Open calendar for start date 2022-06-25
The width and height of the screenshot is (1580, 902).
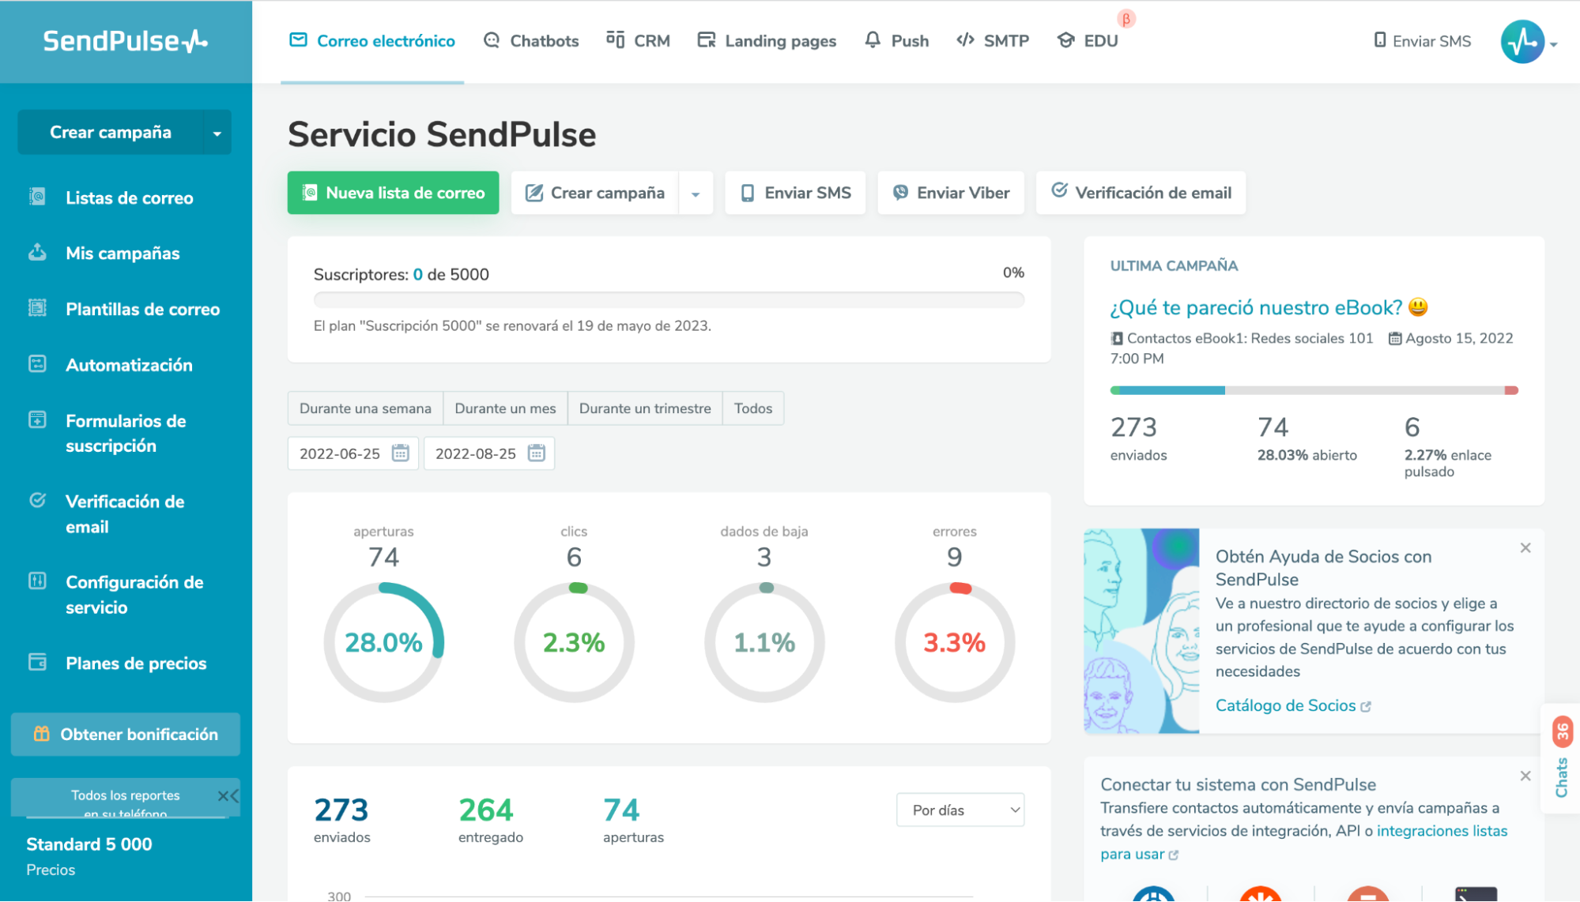(x=401, y=453)
